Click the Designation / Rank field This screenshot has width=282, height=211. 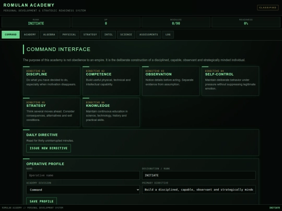pos(199,175)
